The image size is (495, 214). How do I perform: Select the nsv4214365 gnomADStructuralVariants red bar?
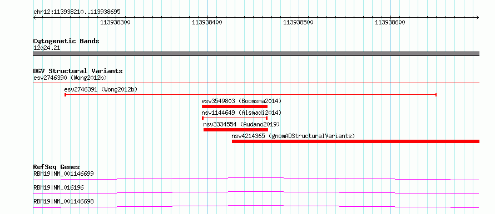pos(356,141)
